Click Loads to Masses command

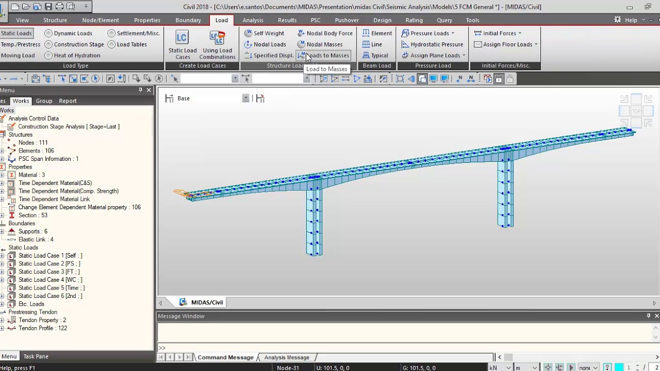324,55
